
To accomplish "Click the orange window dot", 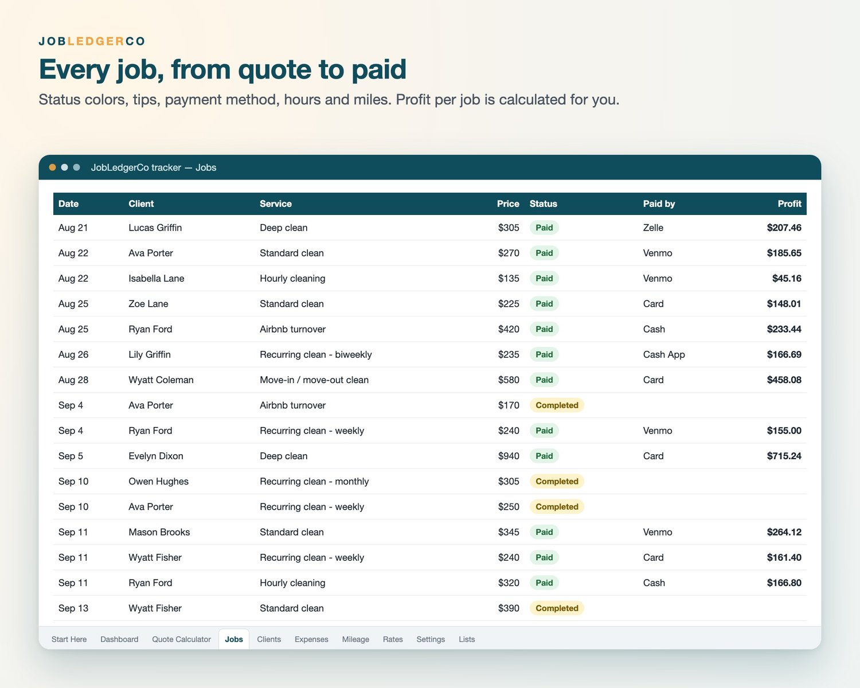I will (x=52, y=167).
